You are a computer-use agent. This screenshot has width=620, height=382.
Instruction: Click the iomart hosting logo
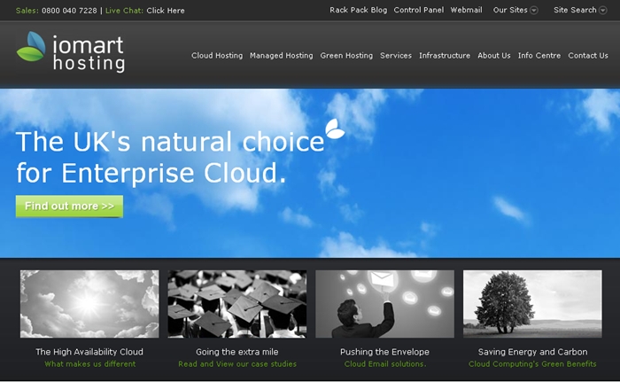(x=71, y=52)
